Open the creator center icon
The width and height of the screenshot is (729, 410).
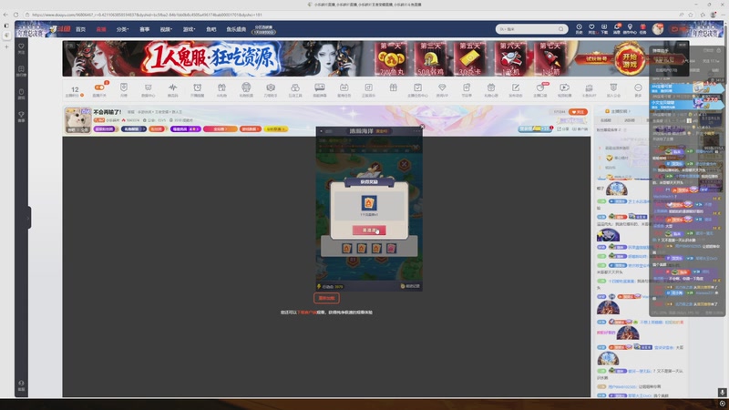630,29
